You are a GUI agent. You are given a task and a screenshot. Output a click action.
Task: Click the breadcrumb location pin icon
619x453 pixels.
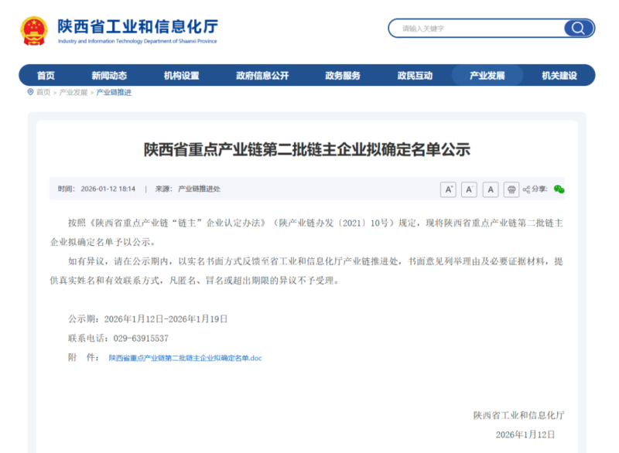(x=30, y=92)
